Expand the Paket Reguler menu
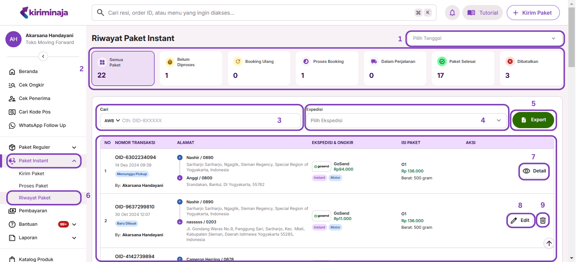The width and height of the screenshot is (576, 262). point(42,147)
